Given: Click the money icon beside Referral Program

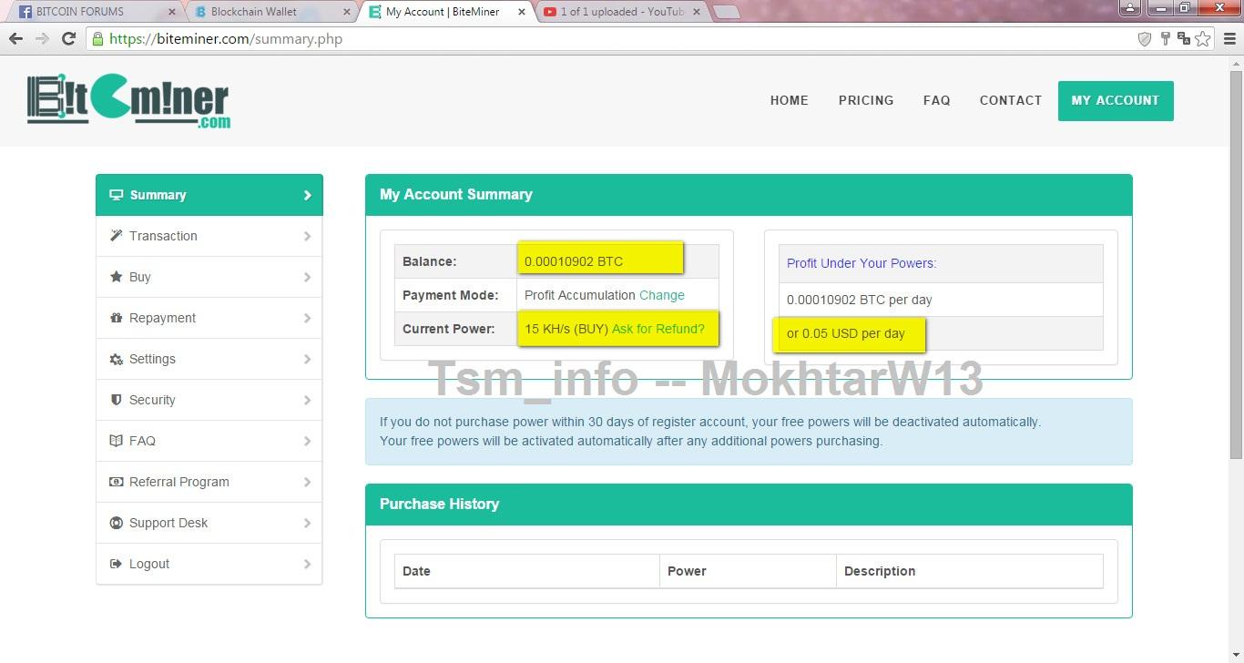Looking at the screenshot, I should (117, 482).
